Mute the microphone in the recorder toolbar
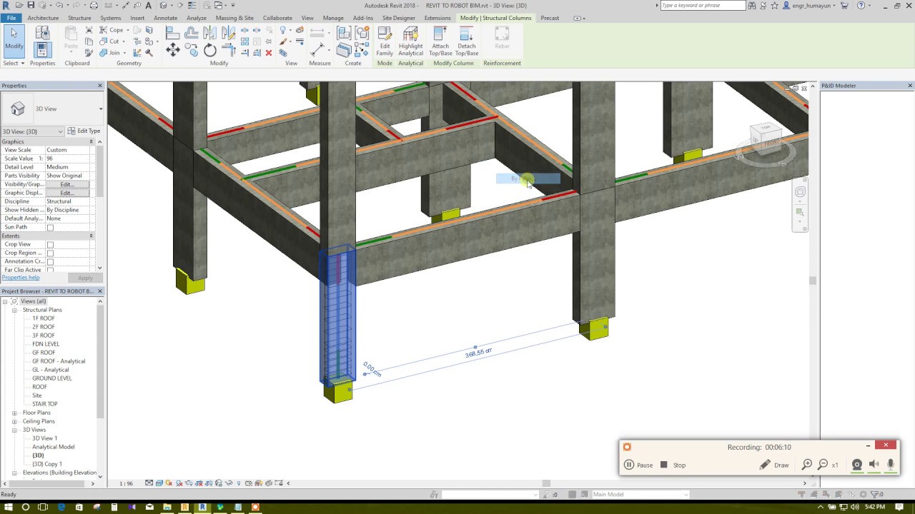 pos(890,465)
